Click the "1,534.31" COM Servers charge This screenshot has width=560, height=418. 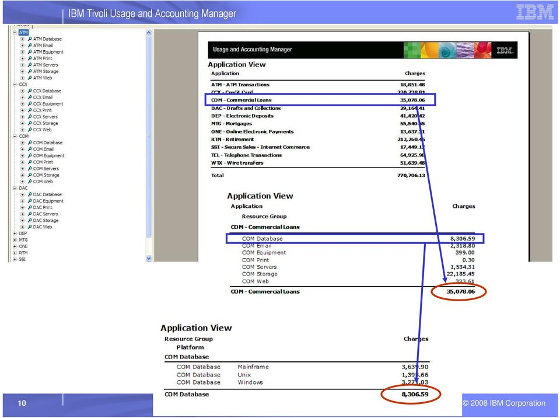[463, 267]
